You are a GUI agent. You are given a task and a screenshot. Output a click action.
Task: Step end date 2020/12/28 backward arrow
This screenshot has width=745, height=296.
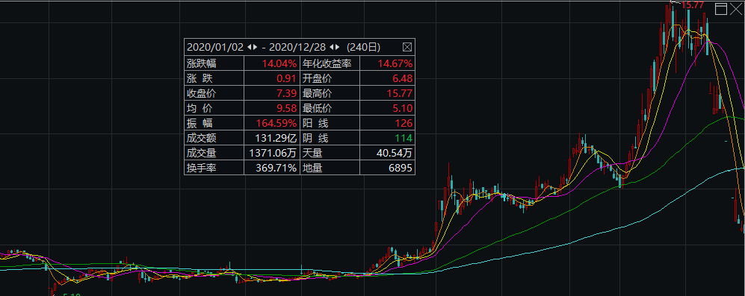pos(332,47)
